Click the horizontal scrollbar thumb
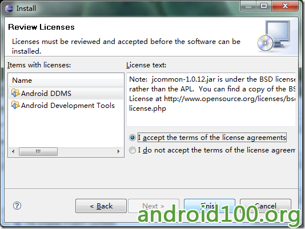The height and width of the screenshot is (229, 305). [38, 151]
